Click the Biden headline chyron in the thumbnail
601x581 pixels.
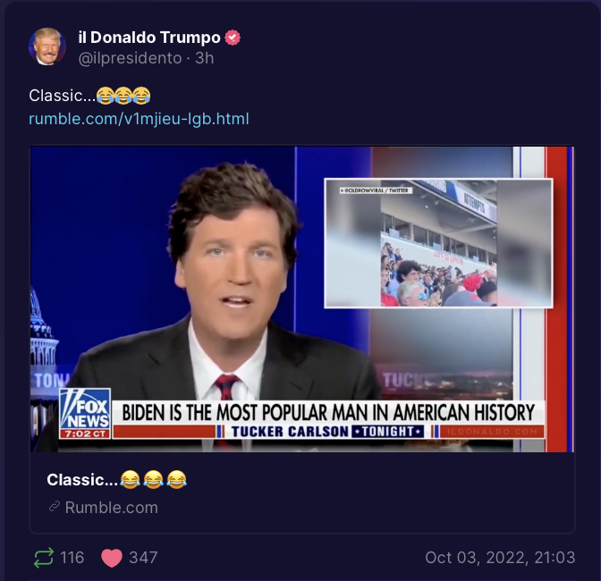pos(328,412)
